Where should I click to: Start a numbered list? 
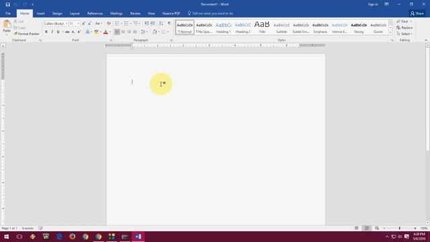[x=126, y=24]
